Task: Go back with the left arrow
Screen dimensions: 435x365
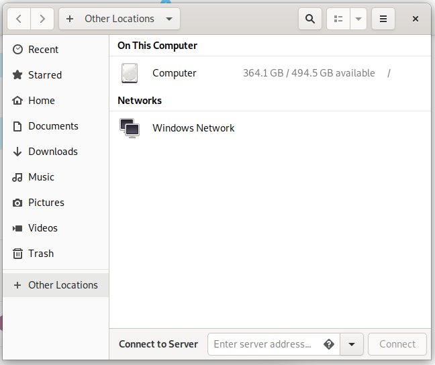Action: coord(19,19)
